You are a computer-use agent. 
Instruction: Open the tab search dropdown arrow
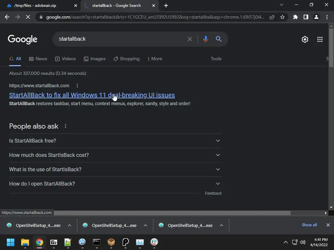coord(281,5)
